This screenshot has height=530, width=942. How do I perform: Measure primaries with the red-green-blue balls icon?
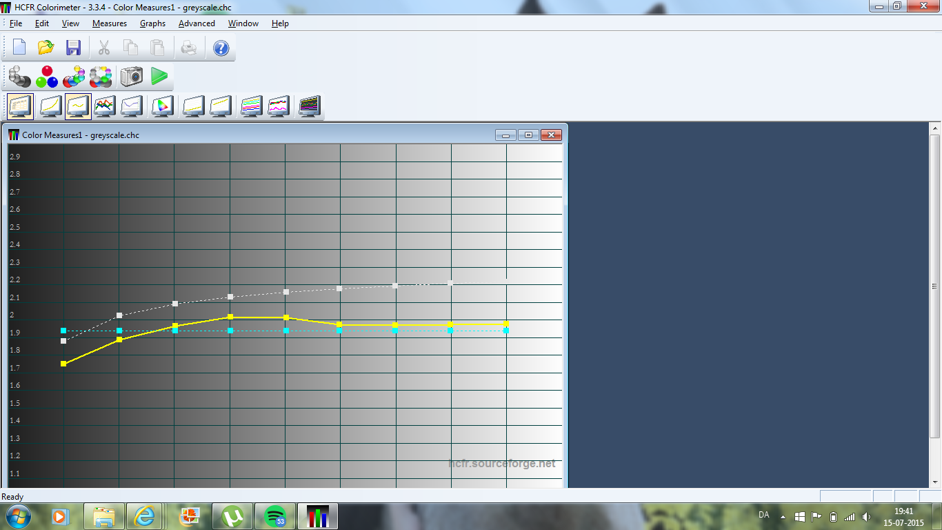coord(47,77)
